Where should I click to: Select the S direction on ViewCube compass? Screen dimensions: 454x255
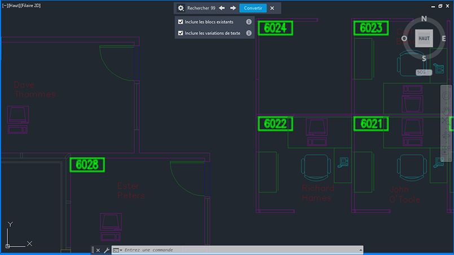(424, 59)
